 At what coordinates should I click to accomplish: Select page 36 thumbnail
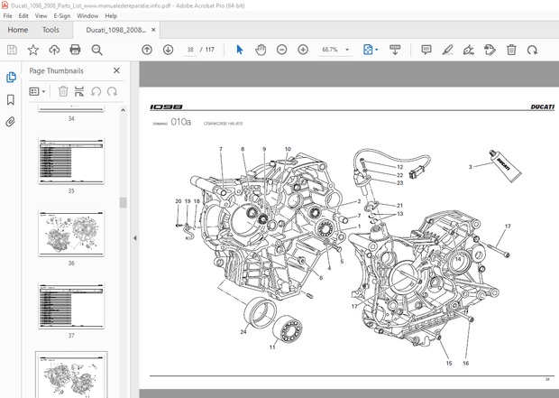(x=71, y=233)
